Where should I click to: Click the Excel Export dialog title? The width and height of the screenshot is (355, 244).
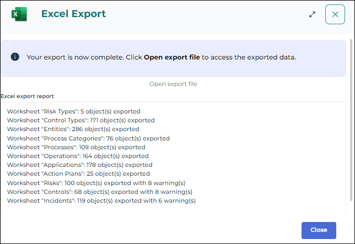point(73,14)
